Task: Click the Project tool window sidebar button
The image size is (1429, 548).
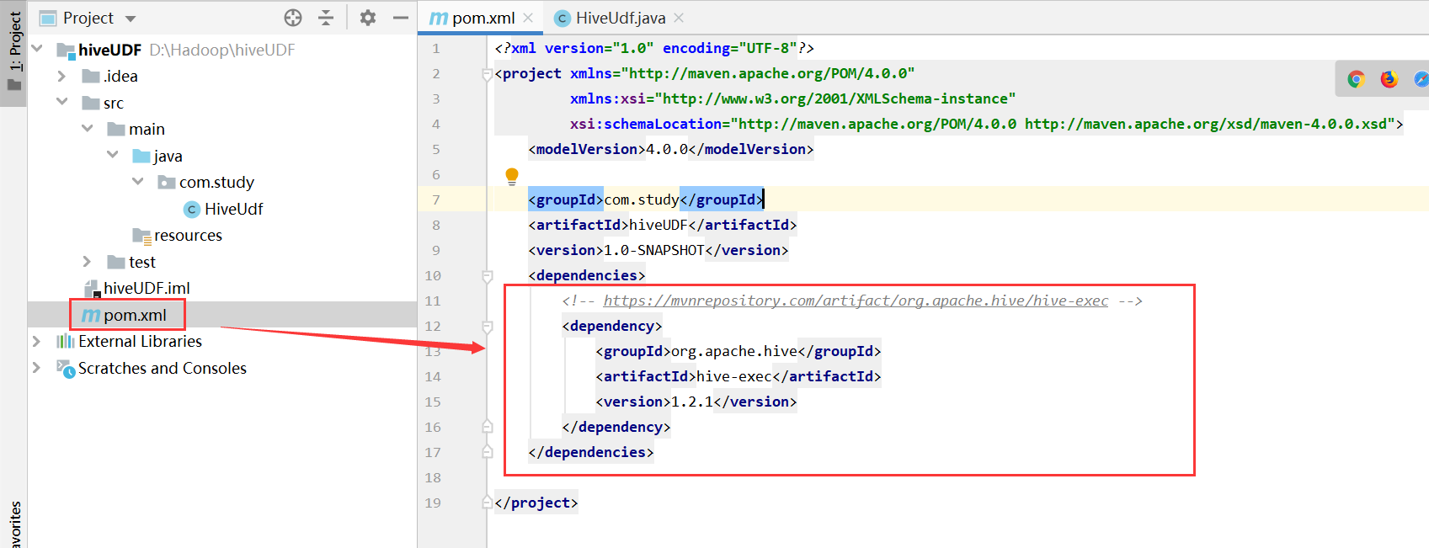Action: 13,52
